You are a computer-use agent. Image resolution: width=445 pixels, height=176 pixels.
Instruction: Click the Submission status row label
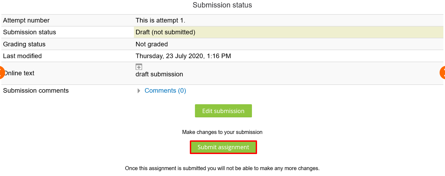point(30,32)
